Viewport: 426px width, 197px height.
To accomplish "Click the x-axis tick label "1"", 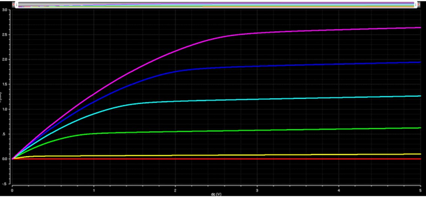I will (94, 191).
